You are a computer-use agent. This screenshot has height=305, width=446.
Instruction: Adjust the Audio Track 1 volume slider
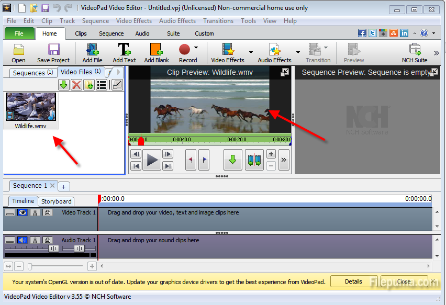pos(53,248)
